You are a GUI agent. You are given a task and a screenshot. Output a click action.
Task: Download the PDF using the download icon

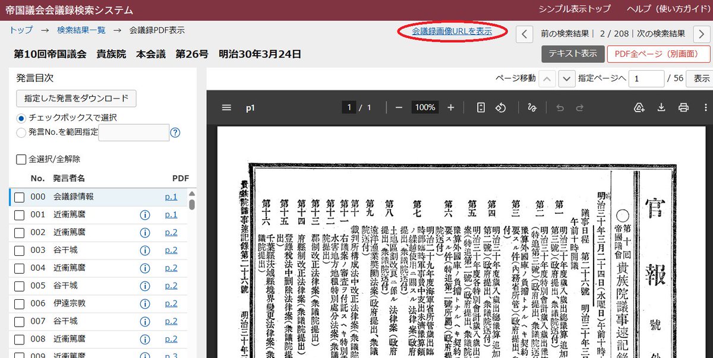661,107
